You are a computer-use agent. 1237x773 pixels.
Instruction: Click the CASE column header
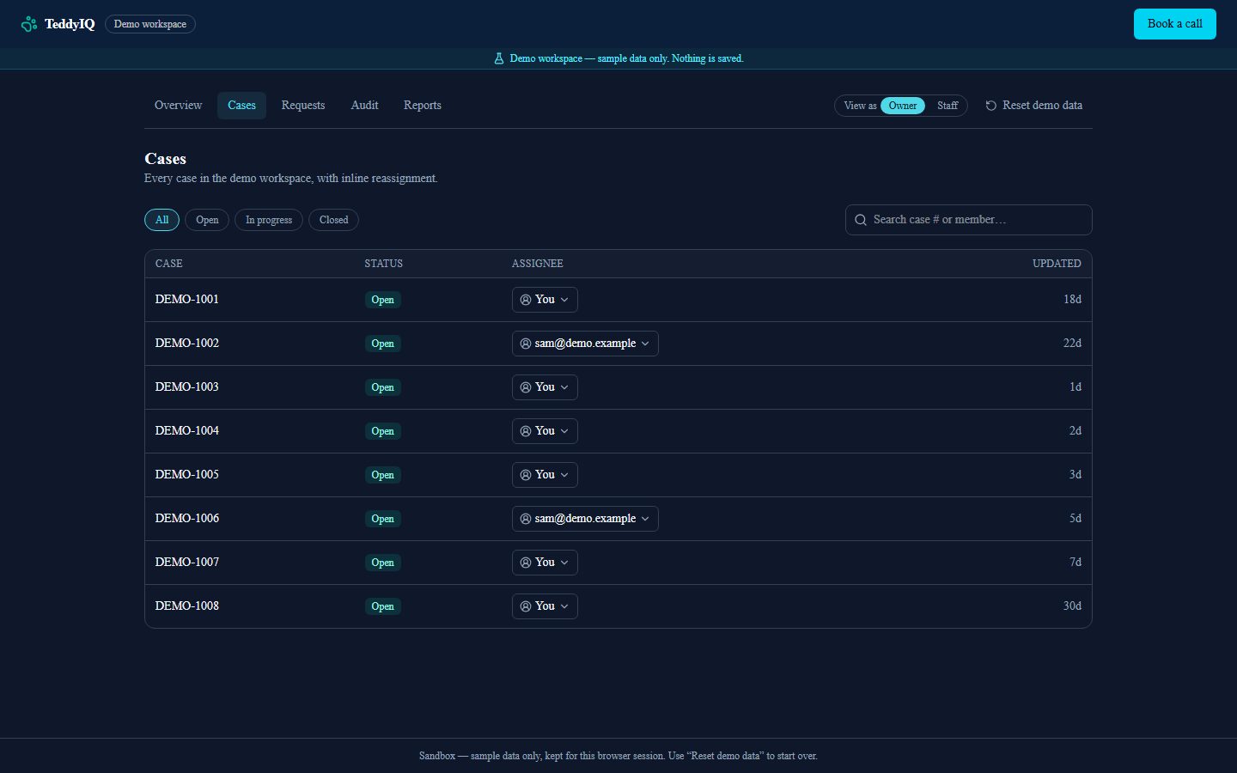click(x=169, y=264)
